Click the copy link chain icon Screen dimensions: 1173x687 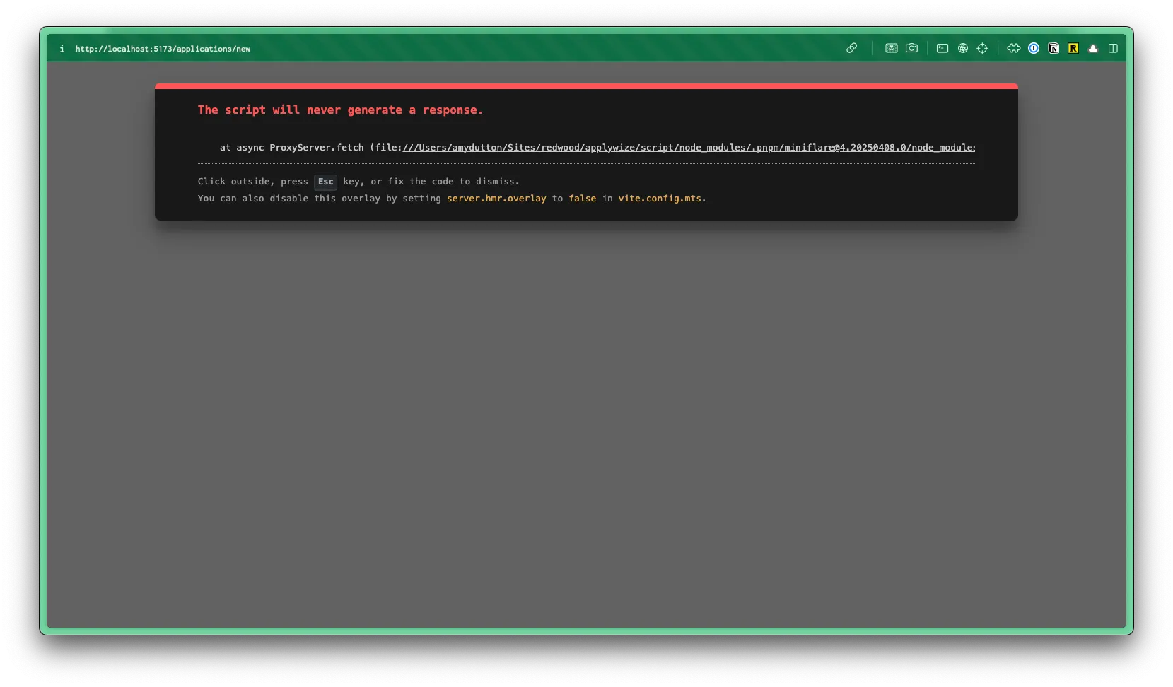[851, 48]
